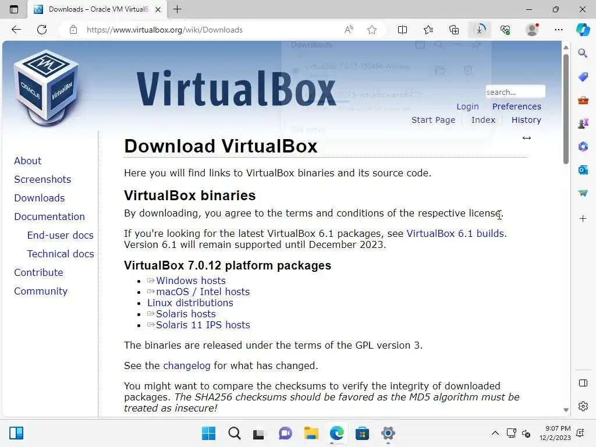Open Documentation in left navigation
The height and width of the screenshot is (447, 596).
[x=49, y=217]
